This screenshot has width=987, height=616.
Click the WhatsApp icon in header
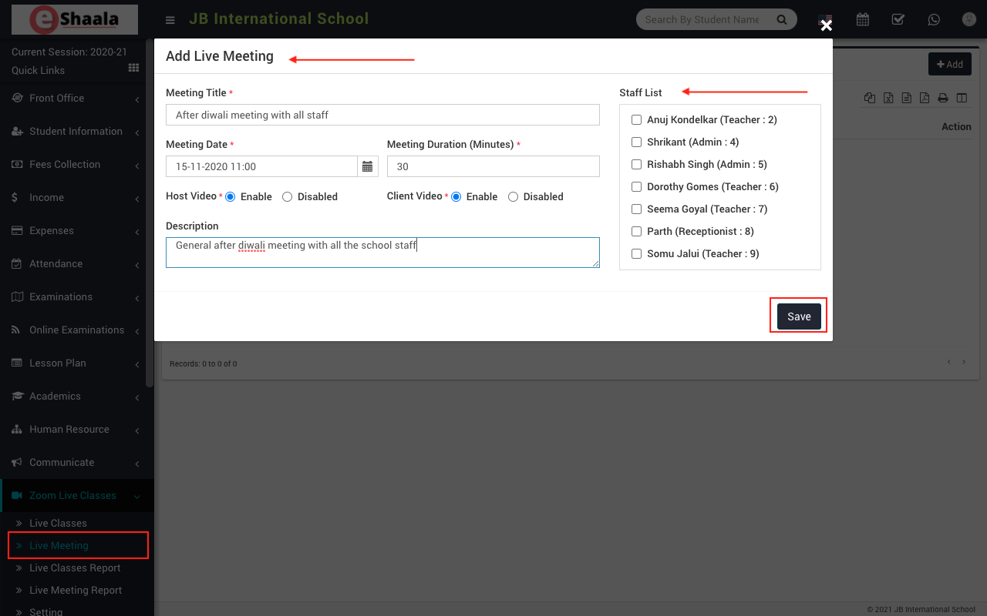(x=934, y=19)
